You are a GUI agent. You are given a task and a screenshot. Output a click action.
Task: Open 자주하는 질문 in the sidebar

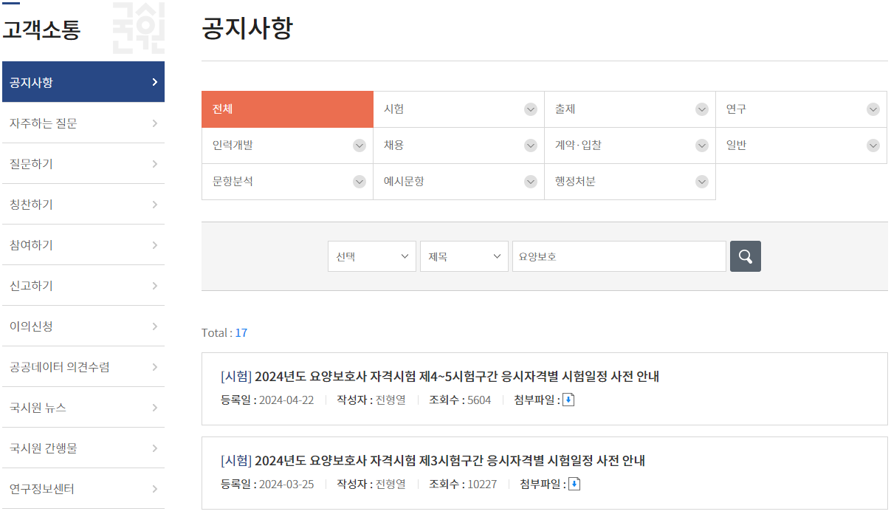click(x=83, y=123)
